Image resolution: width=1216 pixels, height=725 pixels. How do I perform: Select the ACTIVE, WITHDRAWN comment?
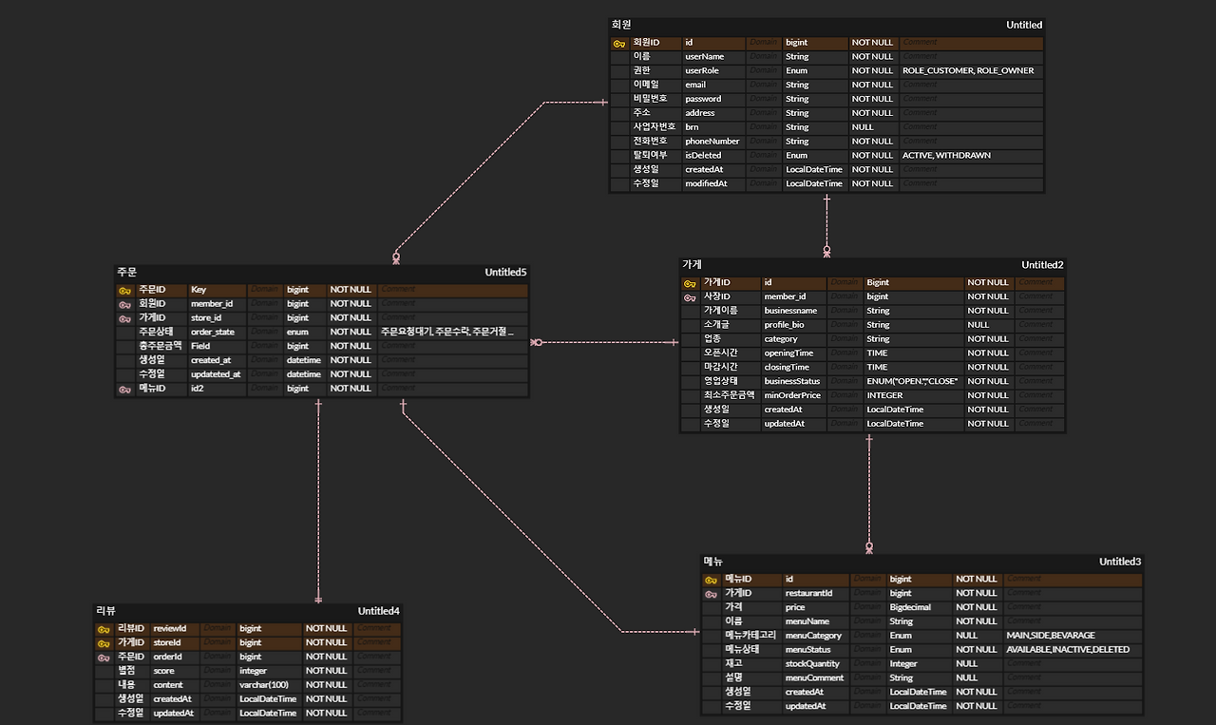[x=946, y=156]
